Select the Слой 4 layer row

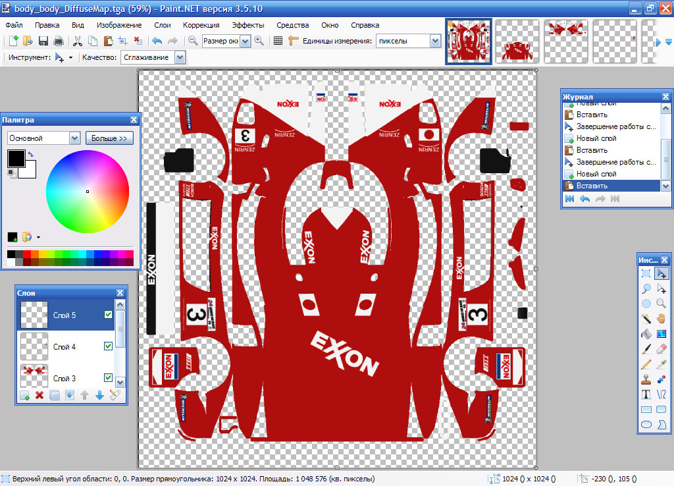click(66, 346)
